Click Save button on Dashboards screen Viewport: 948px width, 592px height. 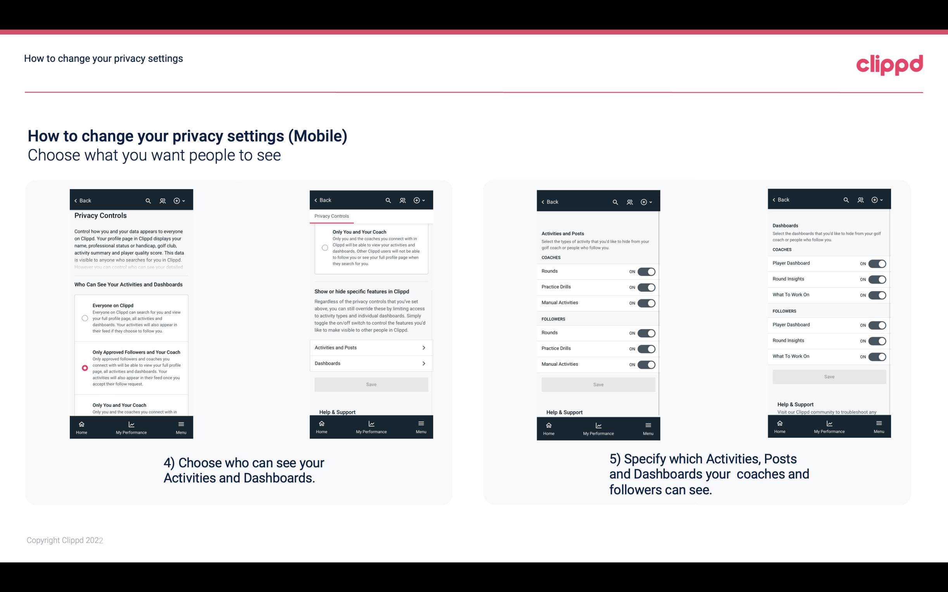[829, 377]
